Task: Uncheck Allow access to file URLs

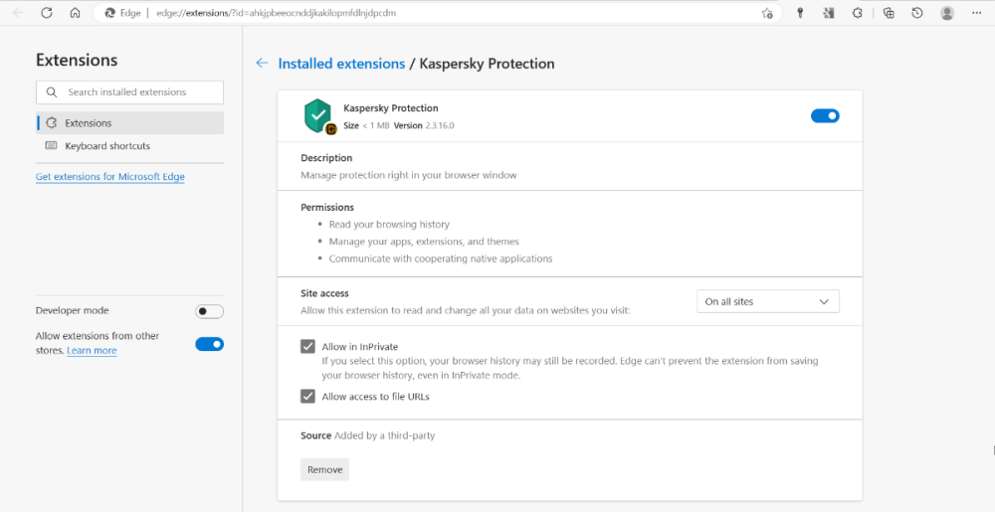Action: 308,396
